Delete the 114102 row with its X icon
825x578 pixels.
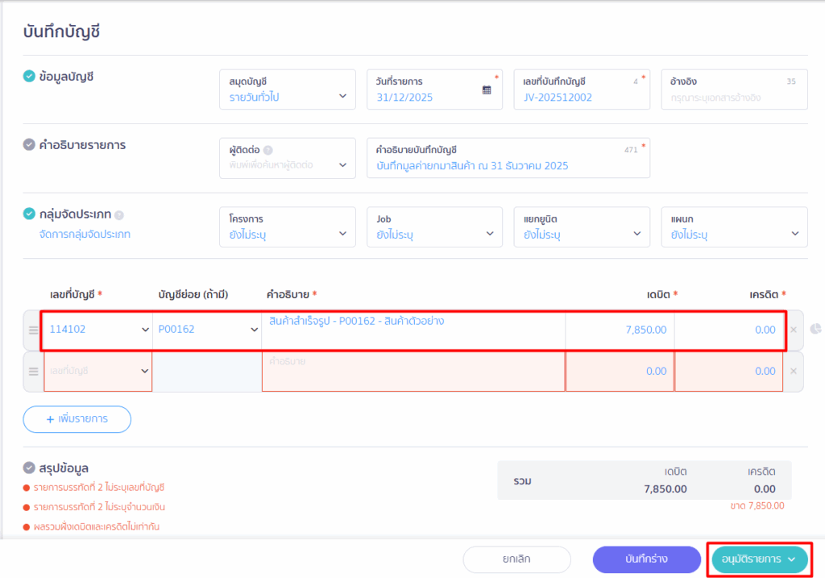tap(793, 330)
